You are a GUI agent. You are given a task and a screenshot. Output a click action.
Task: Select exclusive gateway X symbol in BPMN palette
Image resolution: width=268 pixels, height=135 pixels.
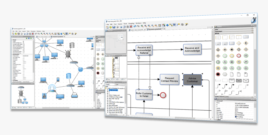pos(246,43)
